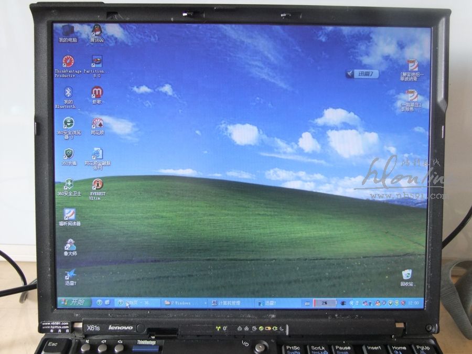The height and width of the screenshot is (354, 472).
Task: Open the 一路跟庄 document icon
Action: [411, 101]
